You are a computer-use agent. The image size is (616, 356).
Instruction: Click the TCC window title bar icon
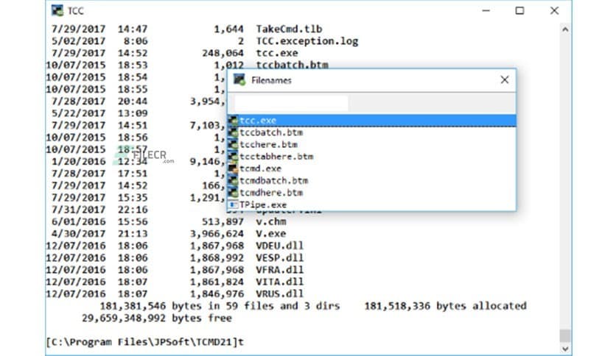tap(57, 10)
